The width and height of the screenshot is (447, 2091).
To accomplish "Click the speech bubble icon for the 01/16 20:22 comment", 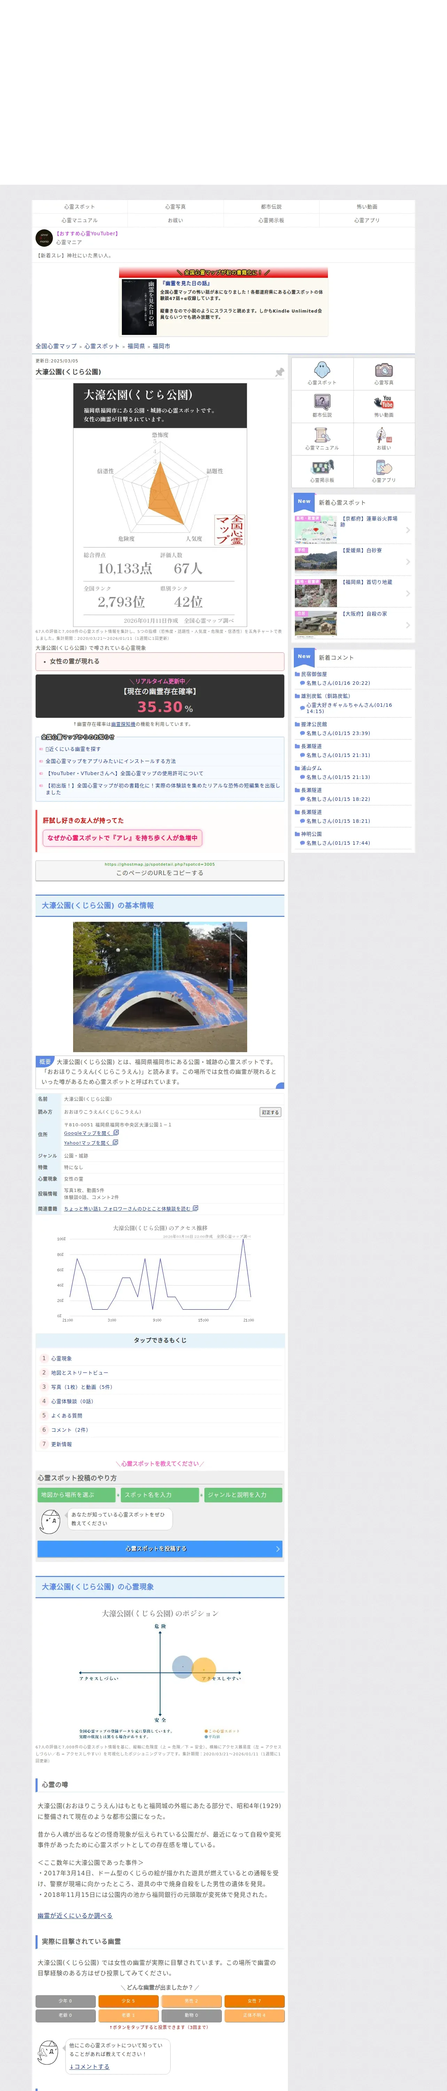I will [303, 683].
